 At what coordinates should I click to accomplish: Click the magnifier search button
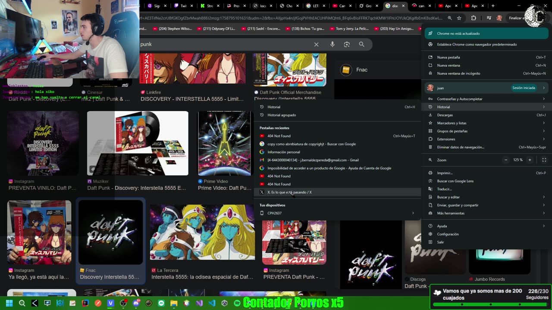click(361, 44)
